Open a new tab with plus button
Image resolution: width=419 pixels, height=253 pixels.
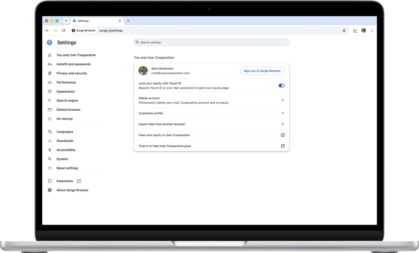coord(128,21)
